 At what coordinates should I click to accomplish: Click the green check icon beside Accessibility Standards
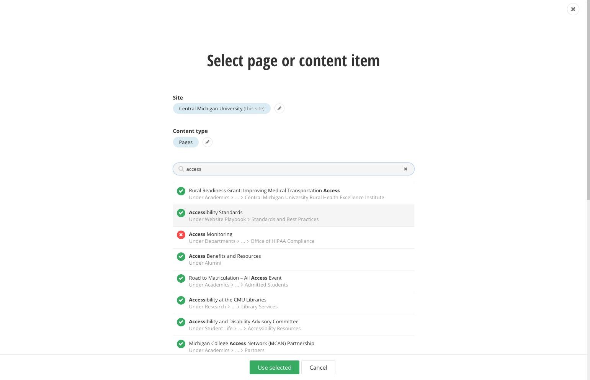pyautogui.click(x=181, y=213)
